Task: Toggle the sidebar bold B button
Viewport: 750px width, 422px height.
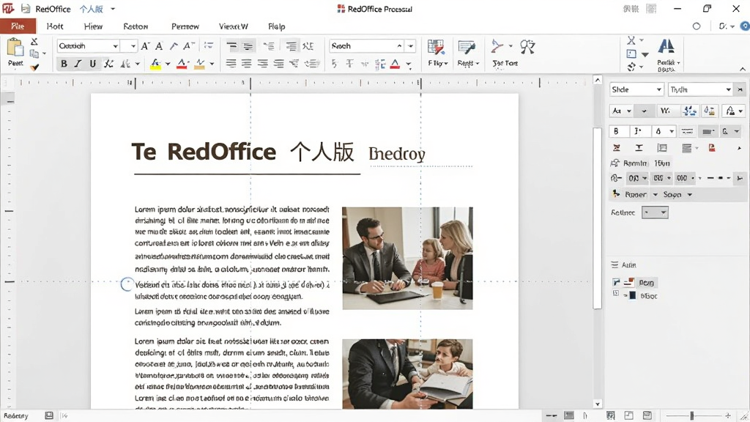Action: coord(616,131)
